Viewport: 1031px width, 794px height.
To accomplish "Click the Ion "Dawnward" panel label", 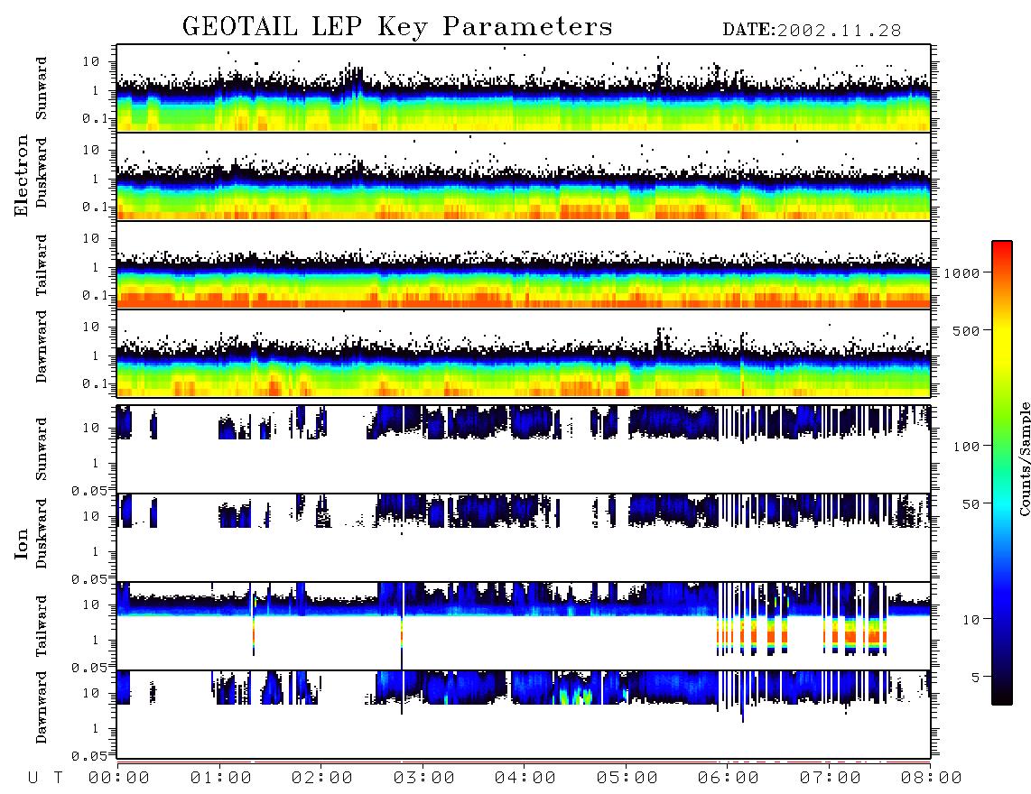I will [42, 707].
